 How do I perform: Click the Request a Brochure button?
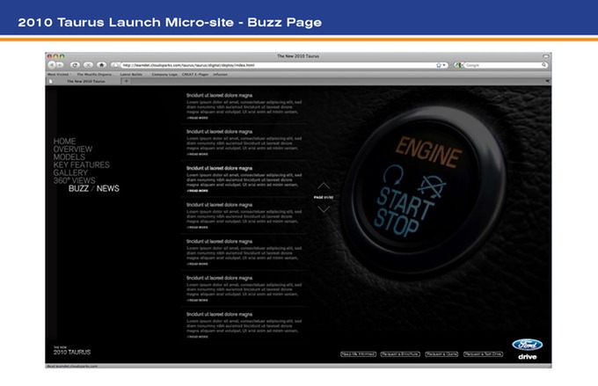click(400, 354)
